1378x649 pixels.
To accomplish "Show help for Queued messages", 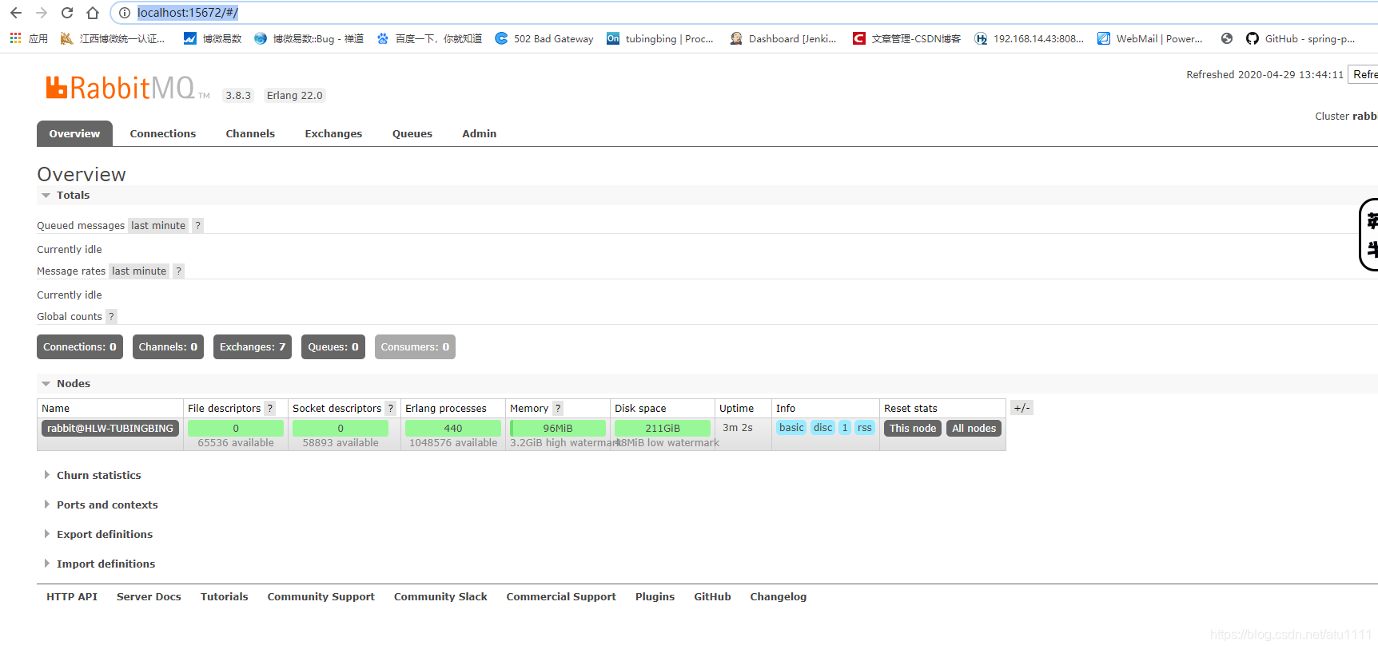I will tap(197, 226).
